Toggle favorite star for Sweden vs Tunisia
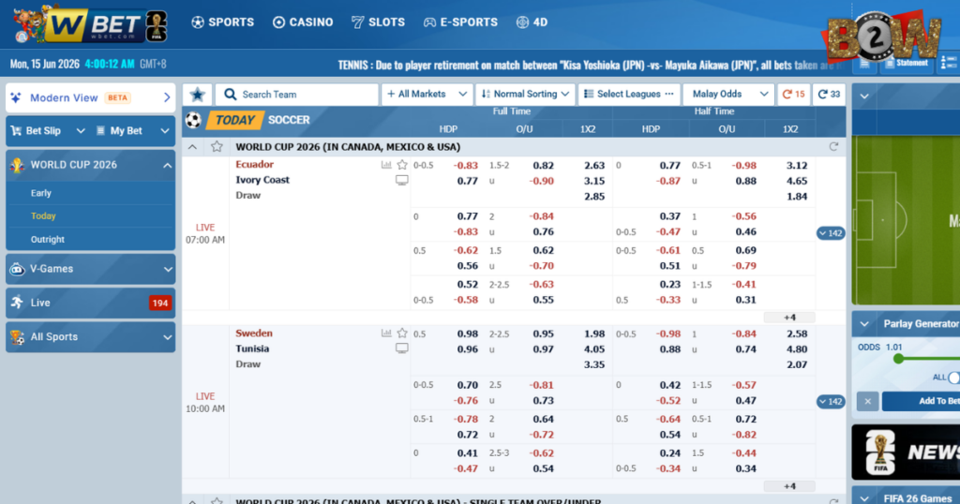Screen dimensions: 960x504 (x=402, y=334)
